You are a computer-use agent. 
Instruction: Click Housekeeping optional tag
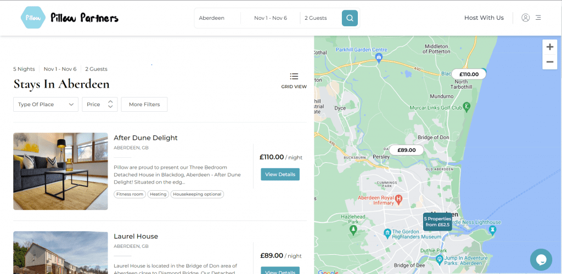point(197,194)
